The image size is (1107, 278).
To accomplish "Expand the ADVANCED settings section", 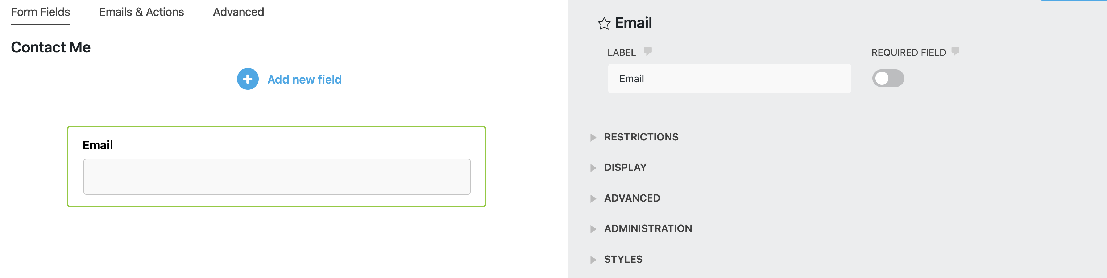I will pyautogui.click(x=632, y=198).
